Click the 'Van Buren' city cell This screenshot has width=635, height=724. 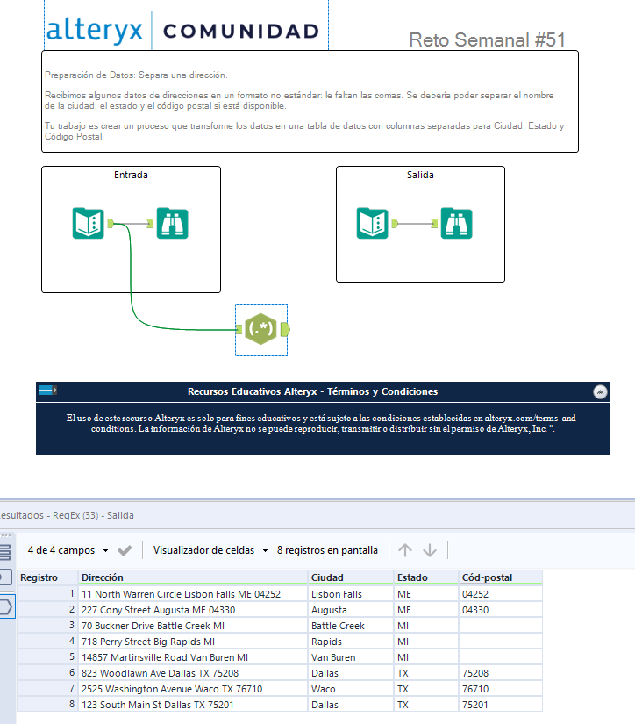(x=351, y=657)
